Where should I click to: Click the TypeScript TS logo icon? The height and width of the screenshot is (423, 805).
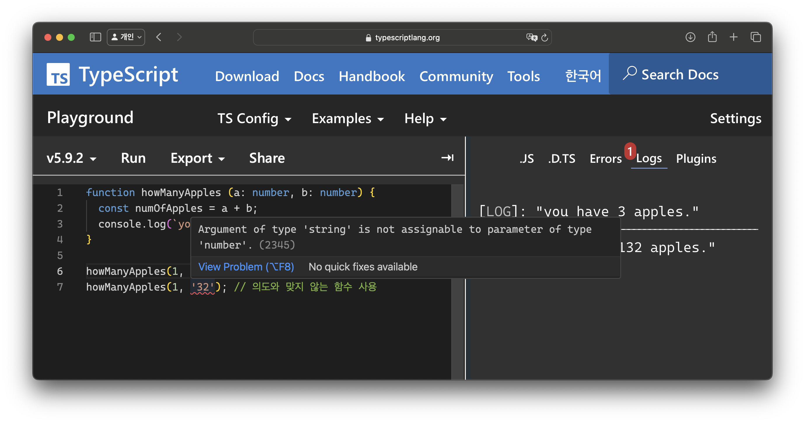tap(58, 74)
